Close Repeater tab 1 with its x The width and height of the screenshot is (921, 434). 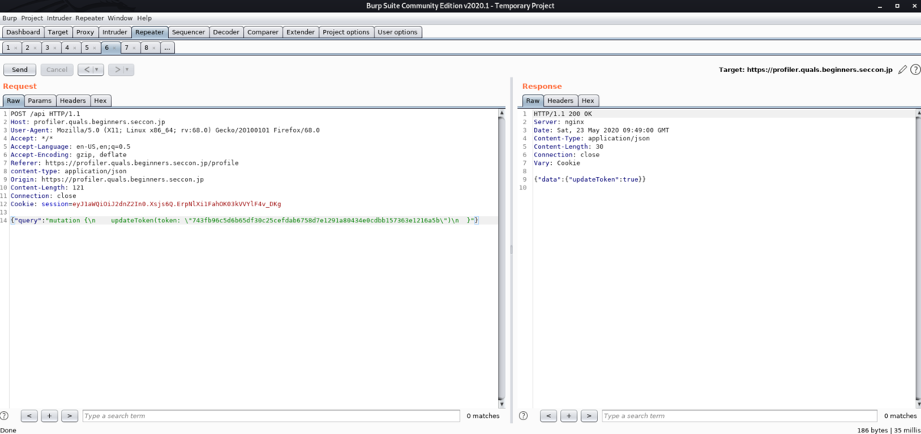(x=16, y=48)
